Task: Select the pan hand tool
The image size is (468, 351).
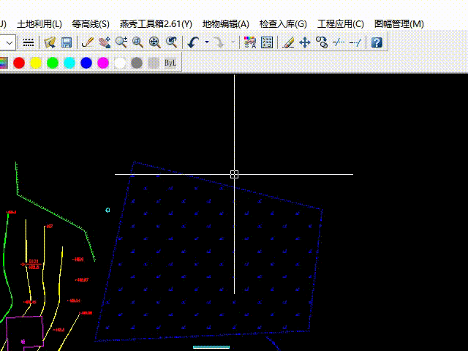Action: (x=105, y=42)
